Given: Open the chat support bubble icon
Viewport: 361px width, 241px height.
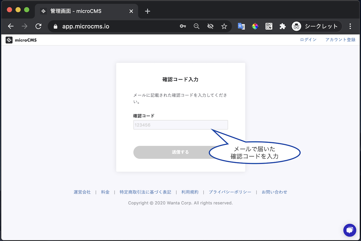Looking at the screenshot, I should pos(350,230).
